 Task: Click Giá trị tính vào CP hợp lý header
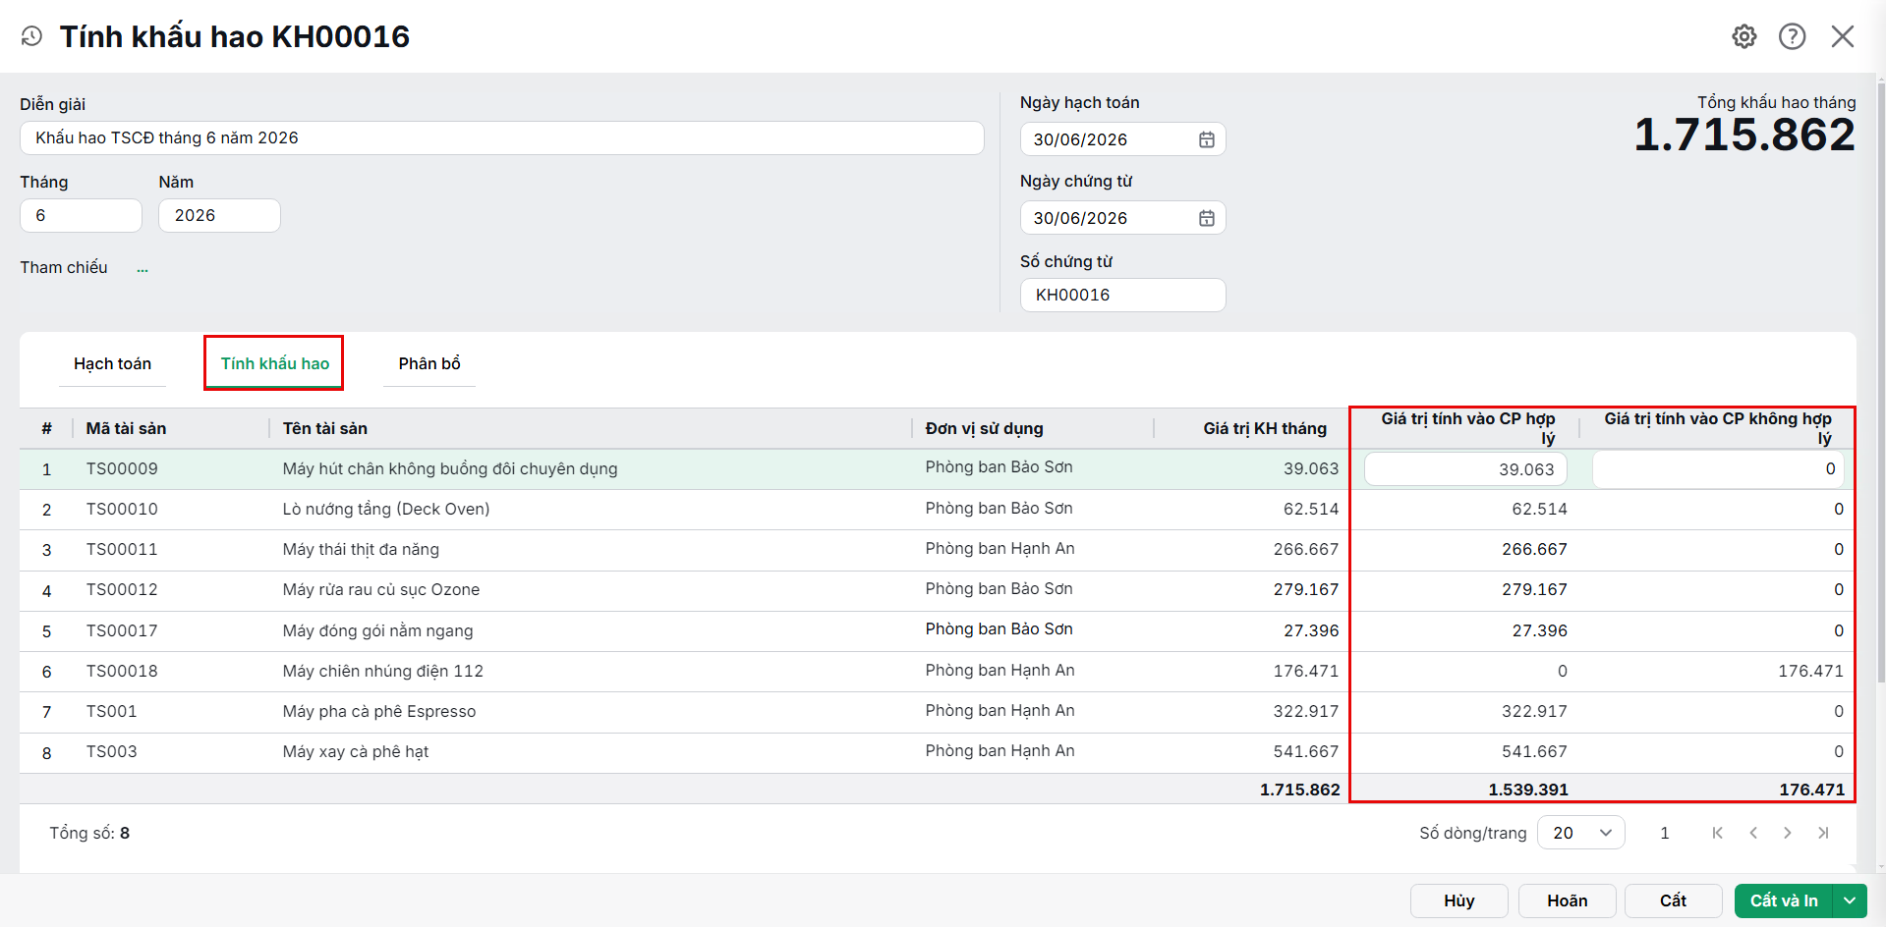point(1468,428)
